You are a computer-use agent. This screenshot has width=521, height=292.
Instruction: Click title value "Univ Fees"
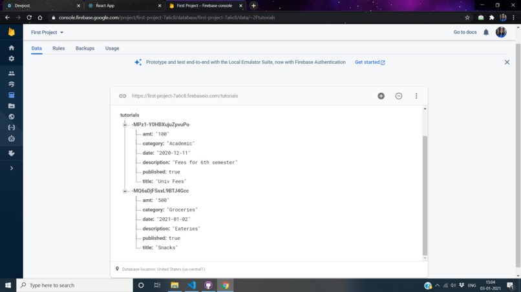[x=171, y=182]
